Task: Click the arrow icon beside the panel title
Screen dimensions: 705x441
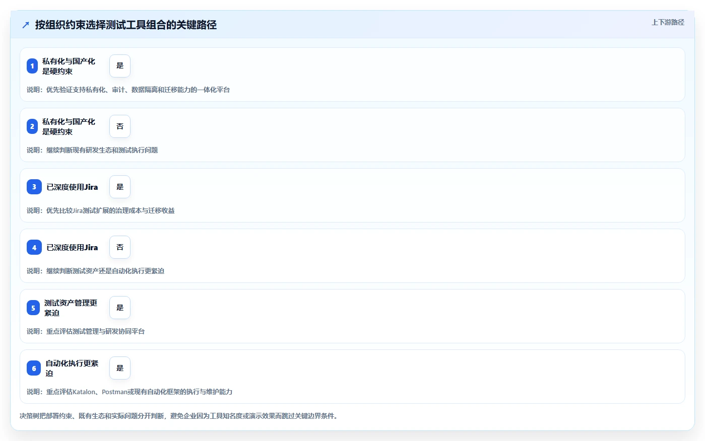Action: (26, 25)
